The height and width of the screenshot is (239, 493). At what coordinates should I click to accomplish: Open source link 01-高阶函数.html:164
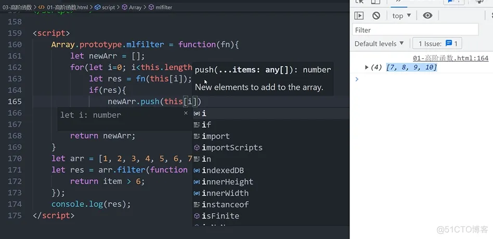click(450, 58)
